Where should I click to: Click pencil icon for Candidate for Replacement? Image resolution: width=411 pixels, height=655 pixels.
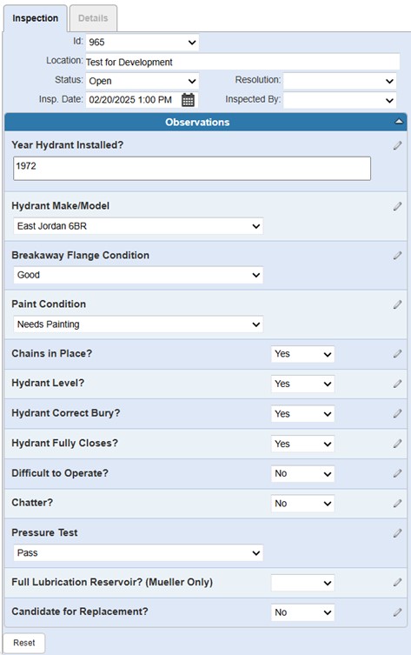(398, 612)
